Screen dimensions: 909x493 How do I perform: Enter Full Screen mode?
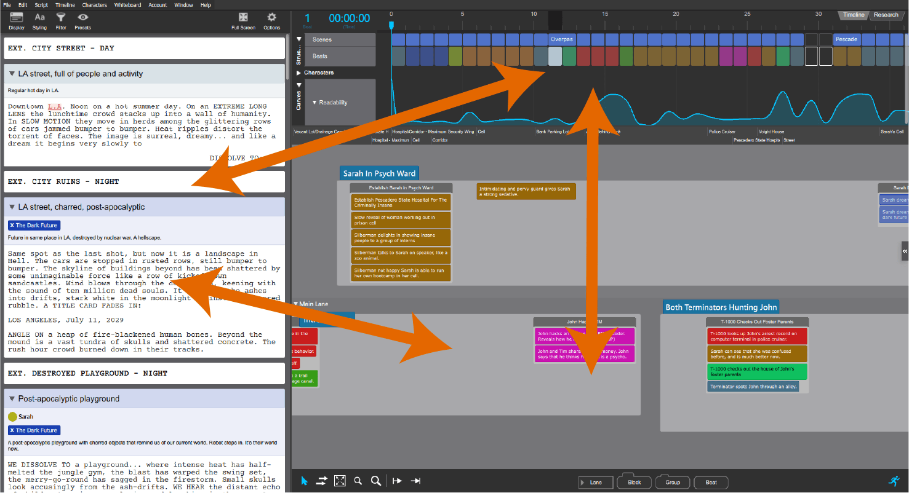click(x=243, y=17)
